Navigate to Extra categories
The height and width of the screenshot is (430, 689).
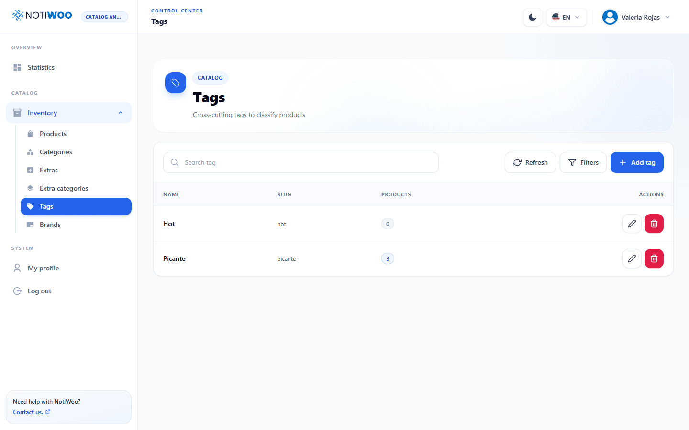[x=76, y=188]
